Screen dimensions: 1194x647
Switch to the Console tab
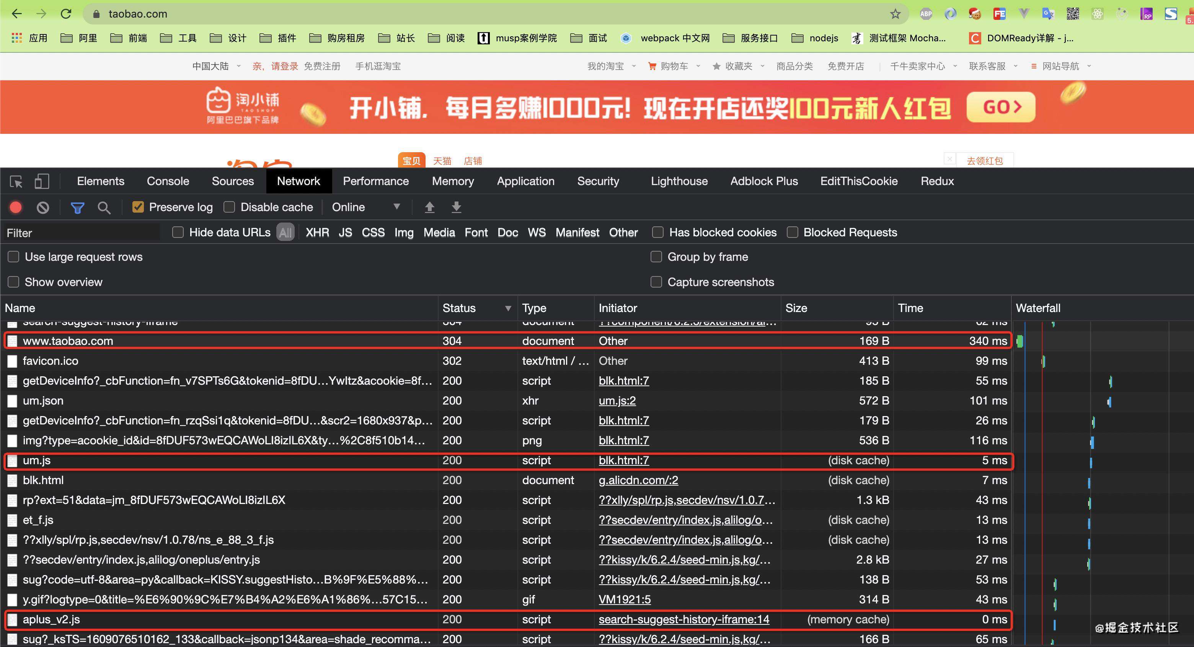click(x=168, y=181)
